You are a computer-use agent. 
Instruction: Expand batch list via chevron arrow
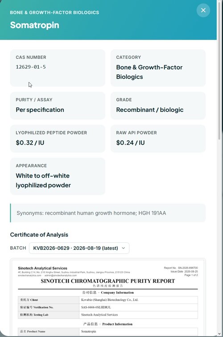pyautogui.click(x=124, y=248)
